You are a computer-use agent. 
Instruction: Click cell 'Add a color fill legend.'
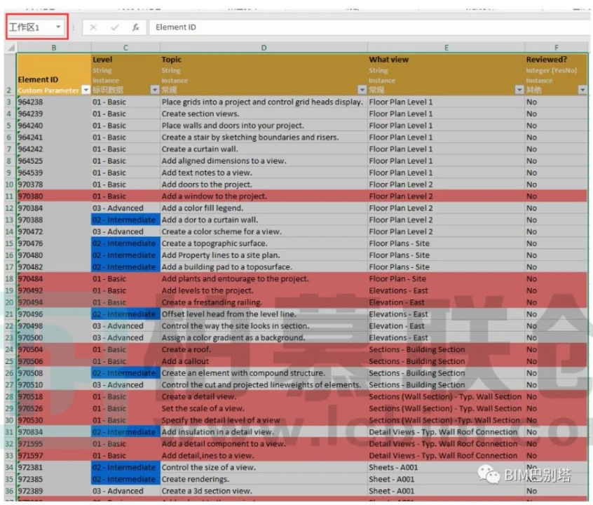pyautogui.click(x=264, y=208)
